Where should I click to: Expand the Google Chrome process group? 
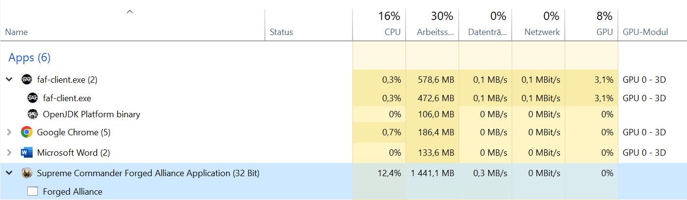tap(9, 132)
